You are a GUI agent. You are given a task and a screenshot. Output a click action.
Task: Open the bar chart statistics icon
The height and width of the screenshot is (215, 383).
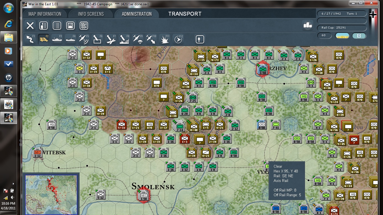click(308, 25)
